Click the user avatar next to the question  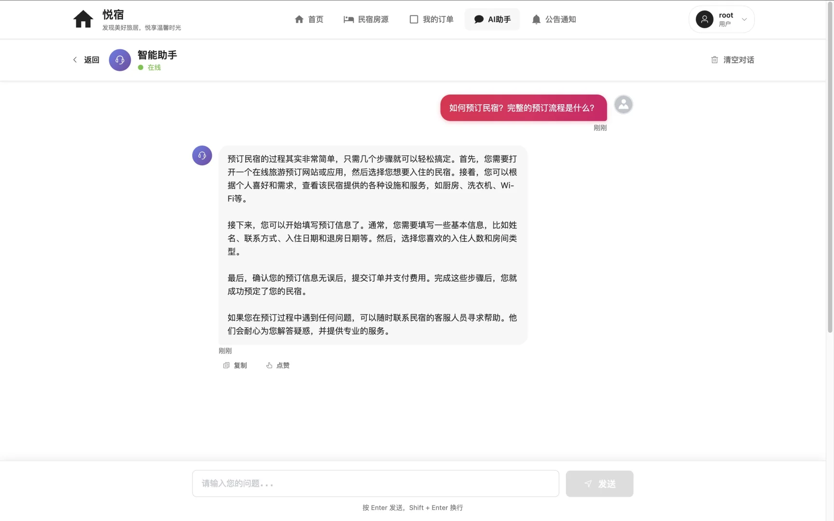tap(623, 104)
